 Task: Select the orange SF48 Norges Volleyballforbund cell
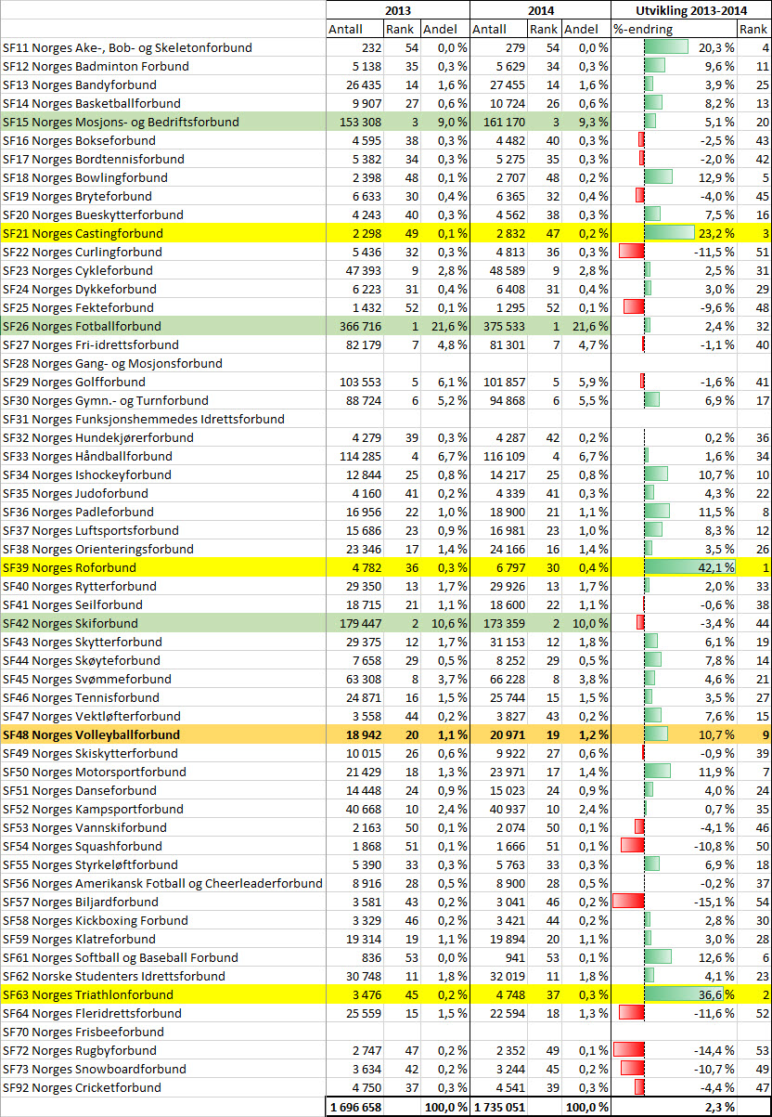[x=91, y=734]
